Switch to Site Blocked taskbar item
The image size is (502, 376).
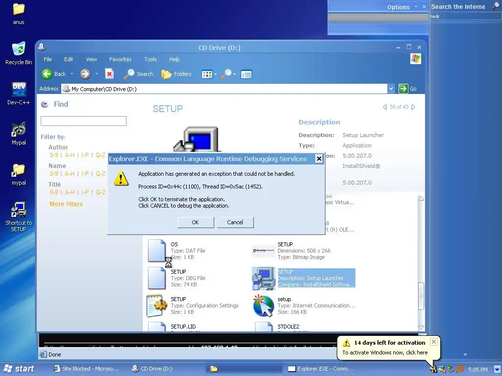(x=86, y=369)
